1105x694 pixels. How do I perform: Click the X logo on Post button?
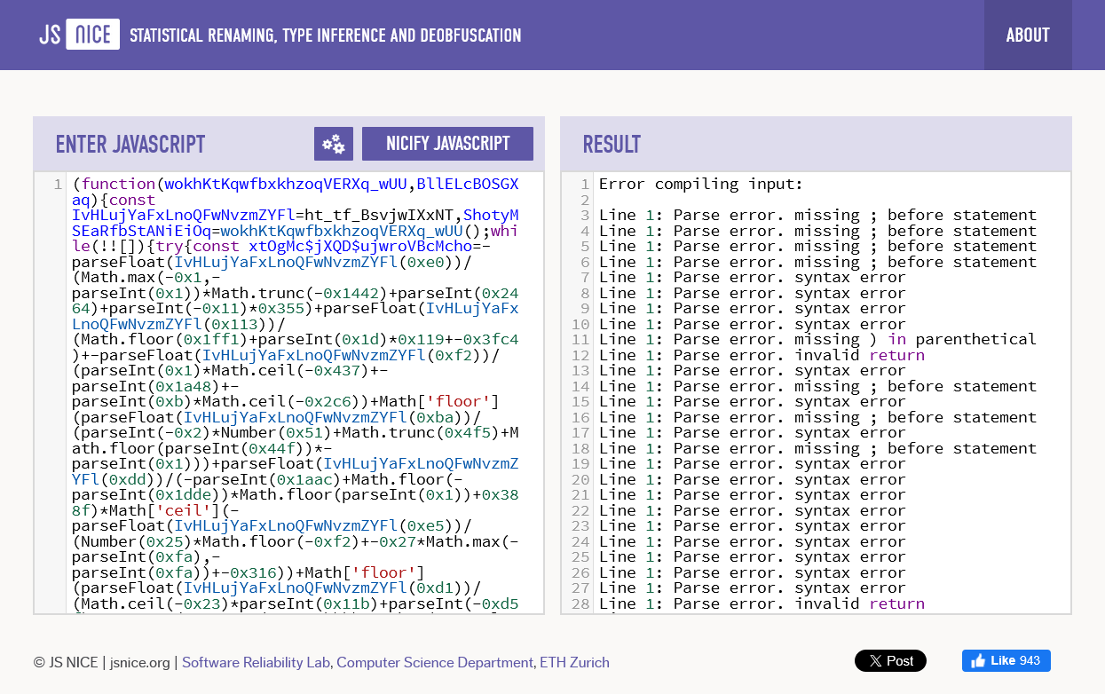(x=874, y=661)
